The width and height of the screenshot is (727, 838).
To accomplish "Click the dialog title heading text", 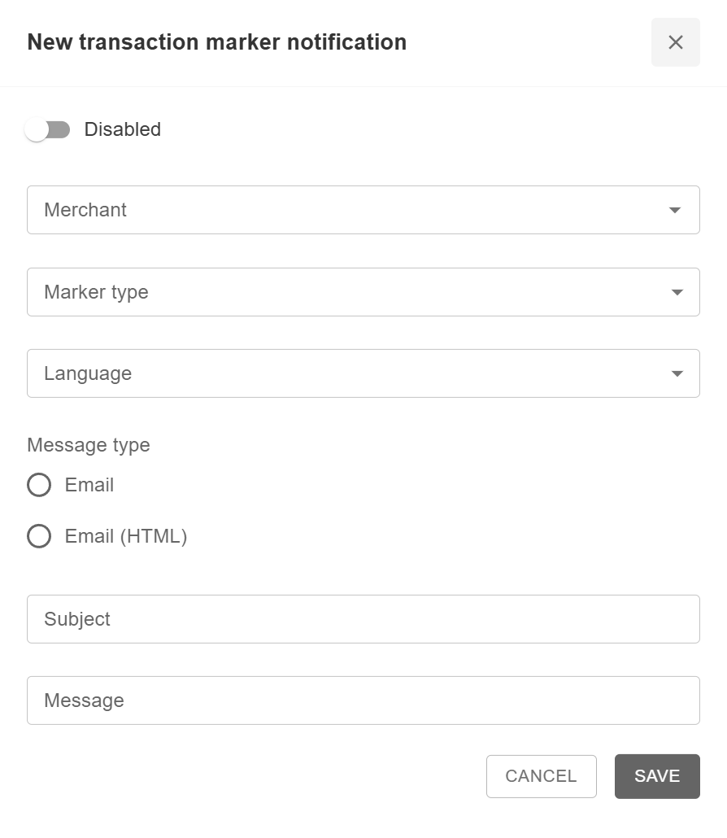I will [x=217, y=42].
